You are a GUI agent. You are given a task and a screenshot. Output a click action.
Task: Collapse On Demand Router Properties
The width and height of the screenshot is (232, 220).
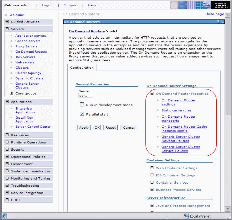[x=152, y=94]
